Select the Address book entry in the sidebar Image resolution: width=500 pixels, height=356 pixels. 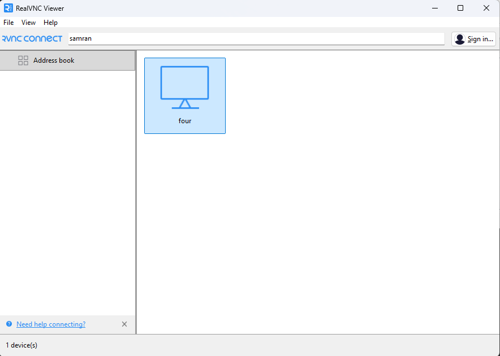[x=54, y=60]
